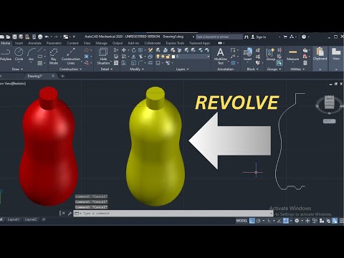The width and height of the screenshot is (344, 258).
Task: Switch to the Layout2 tab
Action: 31,219
